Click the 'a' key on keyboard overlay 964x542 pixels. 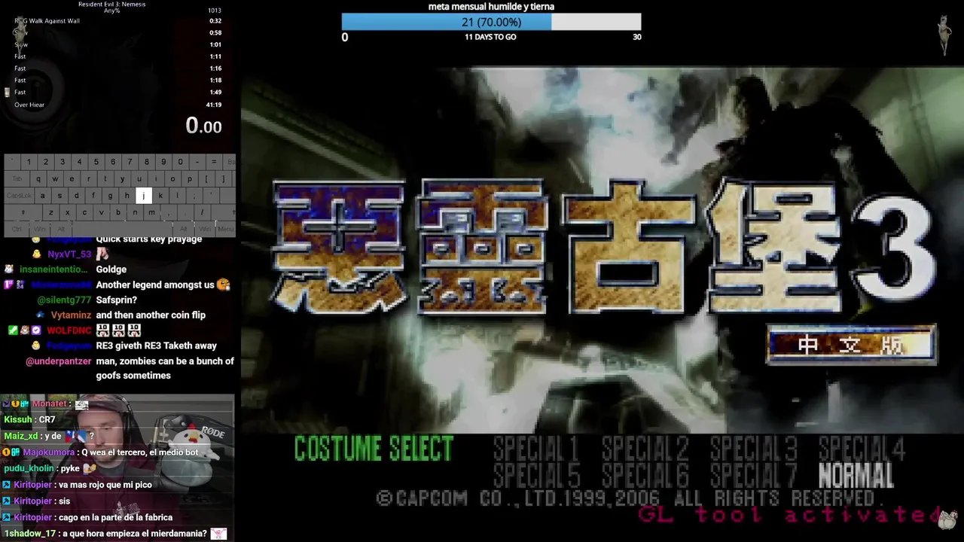coord(42,196)
